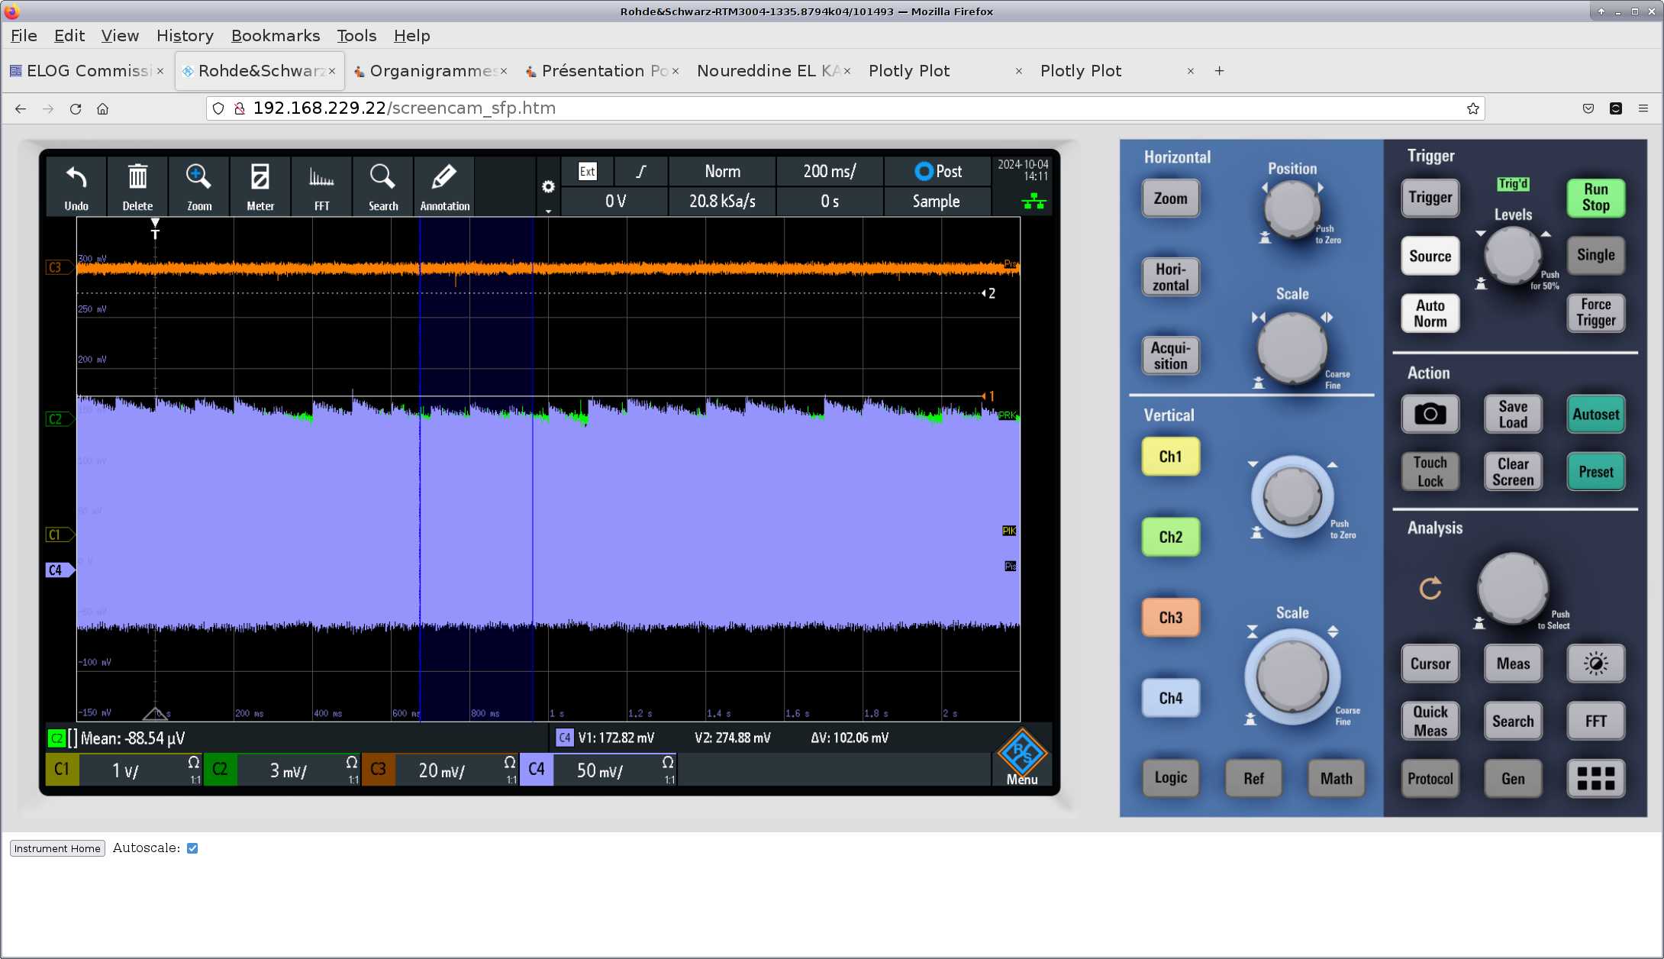The image size is (1664, 959).
Task: Toggle Auto Norm trigger mode
Action: 1430,313
